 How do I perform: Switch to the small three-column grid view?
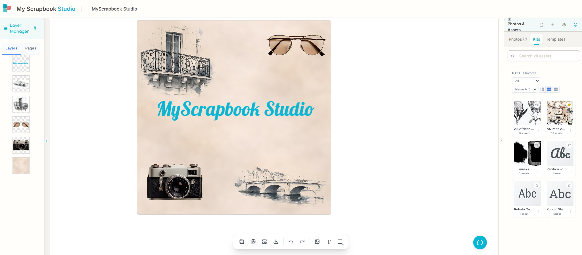pos(542,89)
